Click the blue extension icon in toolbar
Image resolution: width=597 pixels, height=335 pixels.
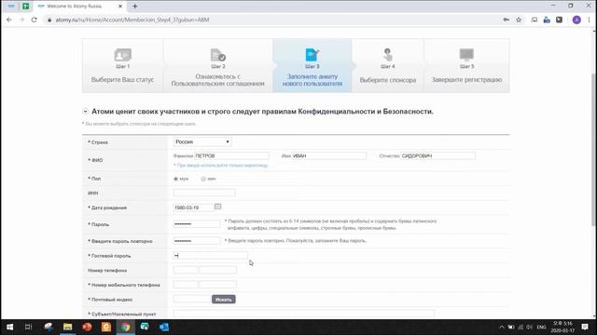tap(547, 20)
